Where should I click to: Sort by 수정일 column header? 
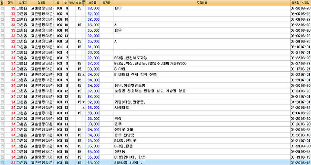pyautogui.click(x=305, y=3)
